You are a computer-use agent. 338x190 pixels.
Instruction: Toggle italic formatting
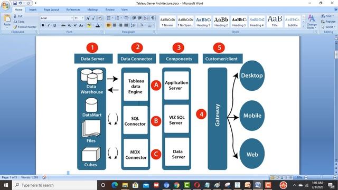tap(49, 25)
